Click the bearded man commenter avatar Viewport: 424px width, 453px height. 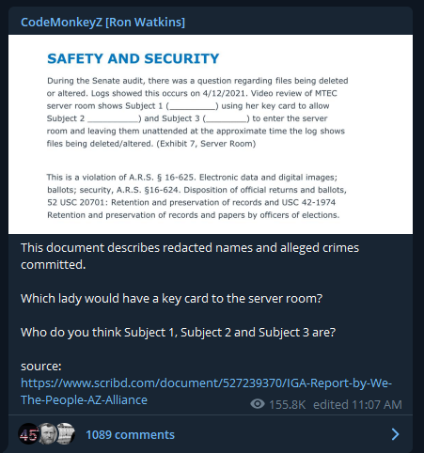click(x=48, y=434)
